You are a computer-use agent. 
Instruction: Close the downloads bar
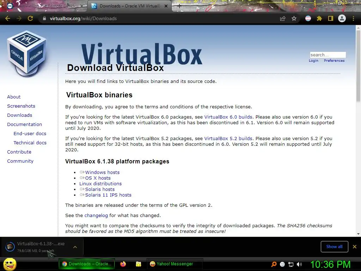[355, 247]
